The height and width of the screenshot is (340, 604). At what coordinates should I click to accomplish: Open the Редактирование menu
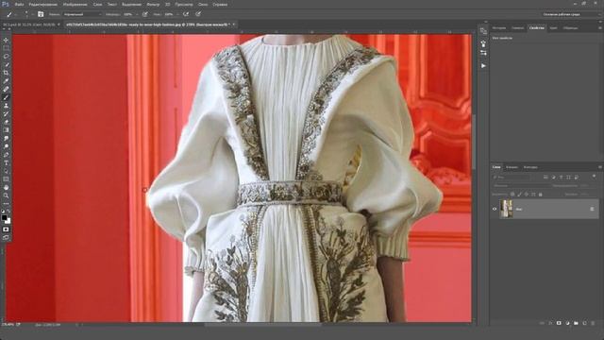[43, 4]
